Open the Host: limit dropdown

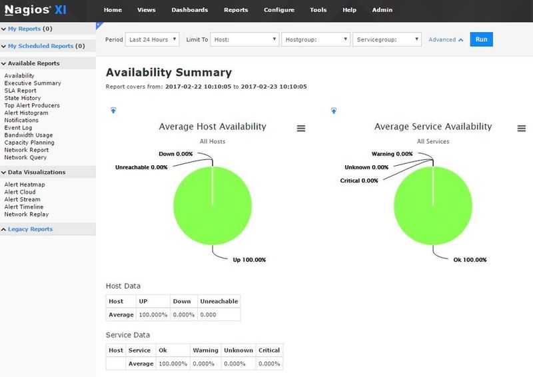(x=245, y=39)
